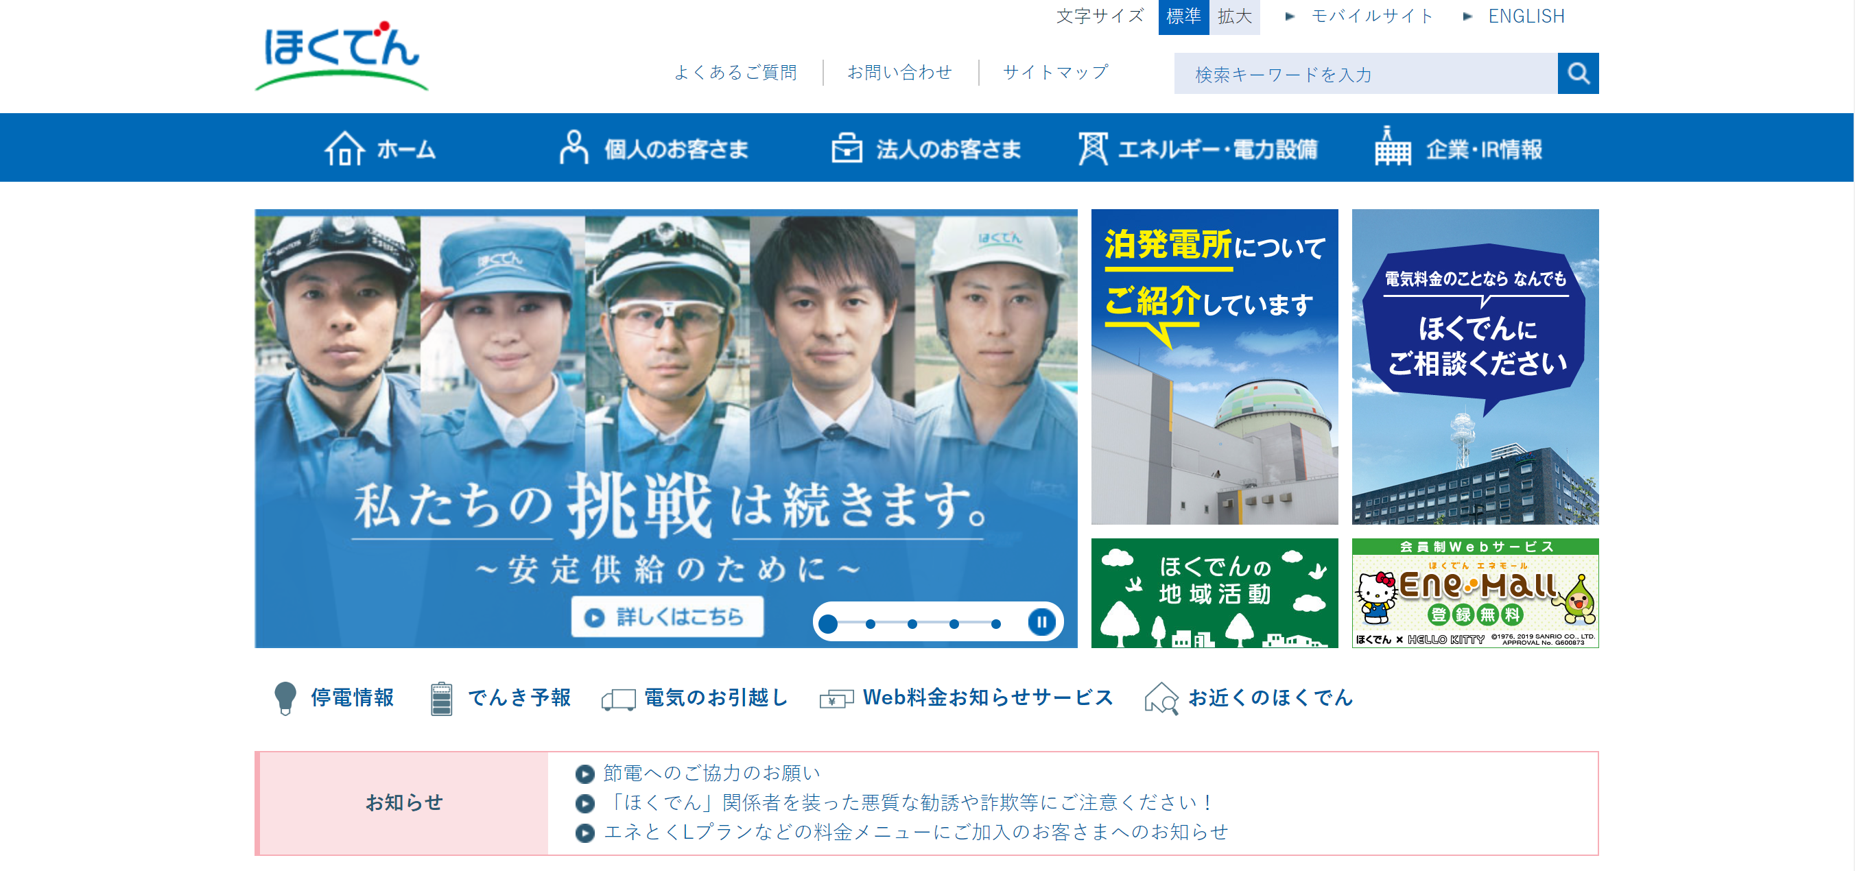Open お近くのほくでん link
The width and height of the screenshot is (1855, 871).
pos(1271,697)
